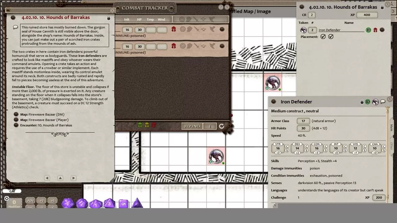
Task: Click the +5 modifier button
Action: pos(53,201)
